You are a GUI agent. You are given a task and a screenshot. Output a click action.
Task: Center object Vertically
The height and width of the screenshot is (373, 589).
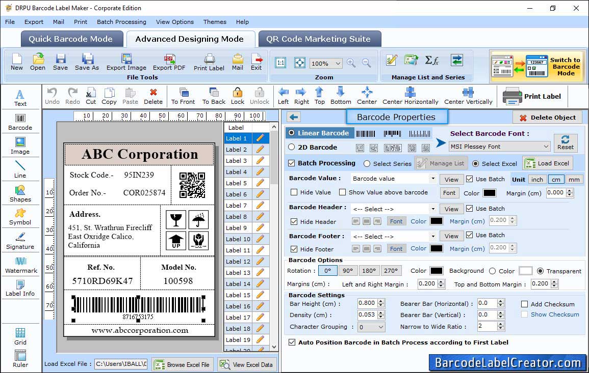coord(468,96)
